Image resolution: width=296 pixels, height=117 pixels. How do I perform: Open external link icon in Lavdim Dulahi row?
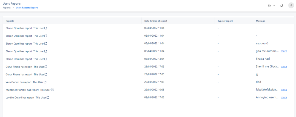click(x=48, y=98)
